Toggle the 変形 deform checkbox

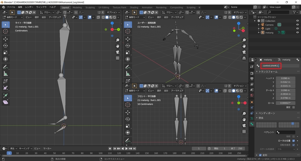tap(260, 155)
